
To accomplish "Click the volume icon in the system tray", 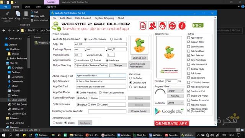I will click(x=212, y=135).
